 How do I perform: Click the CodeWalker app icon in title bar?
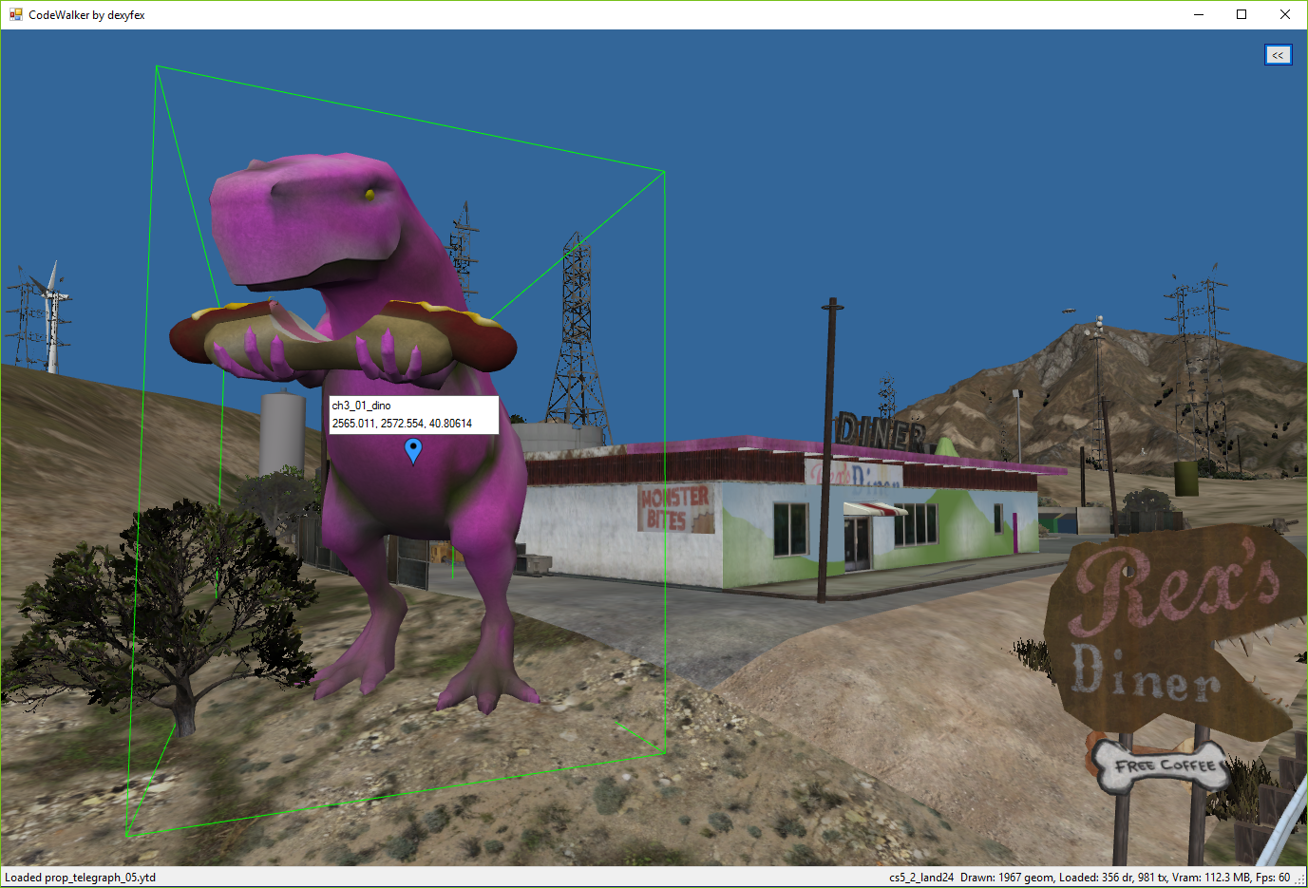tap(15, 14)
